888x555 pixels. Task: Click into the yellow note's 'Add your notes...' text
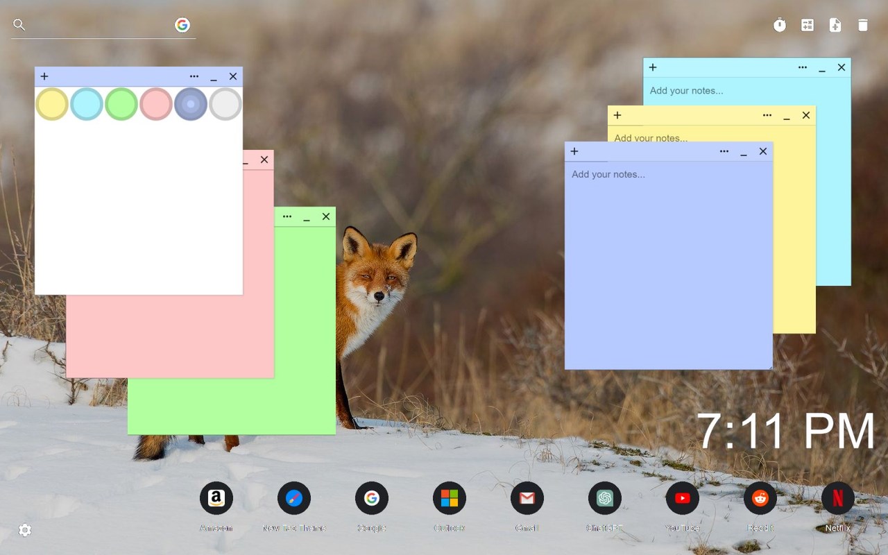coord(651,138)
